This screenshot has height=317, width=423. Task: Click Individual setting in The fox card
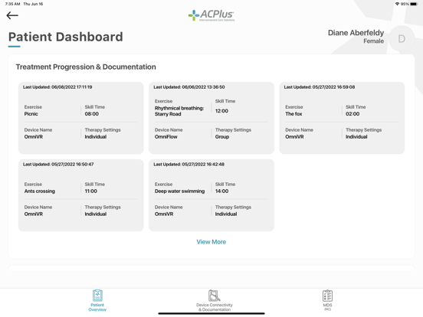pos(356,136)
